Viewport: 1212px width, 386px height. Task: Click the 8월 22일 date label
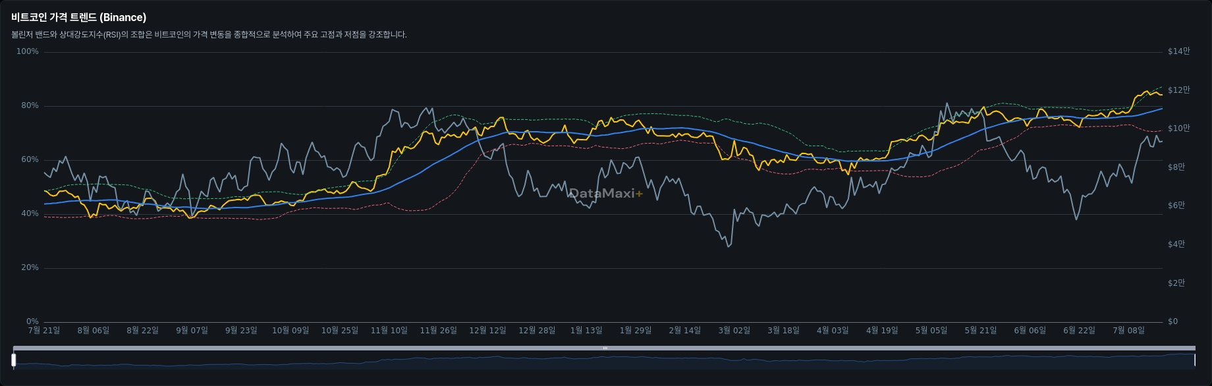[x=143, y=330]
